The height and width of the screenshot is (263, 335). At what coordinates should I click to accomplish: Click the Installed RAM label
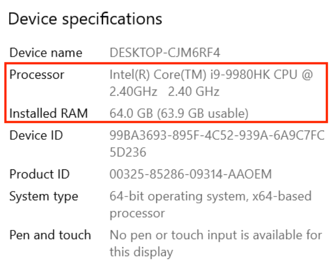coord(49,113)
